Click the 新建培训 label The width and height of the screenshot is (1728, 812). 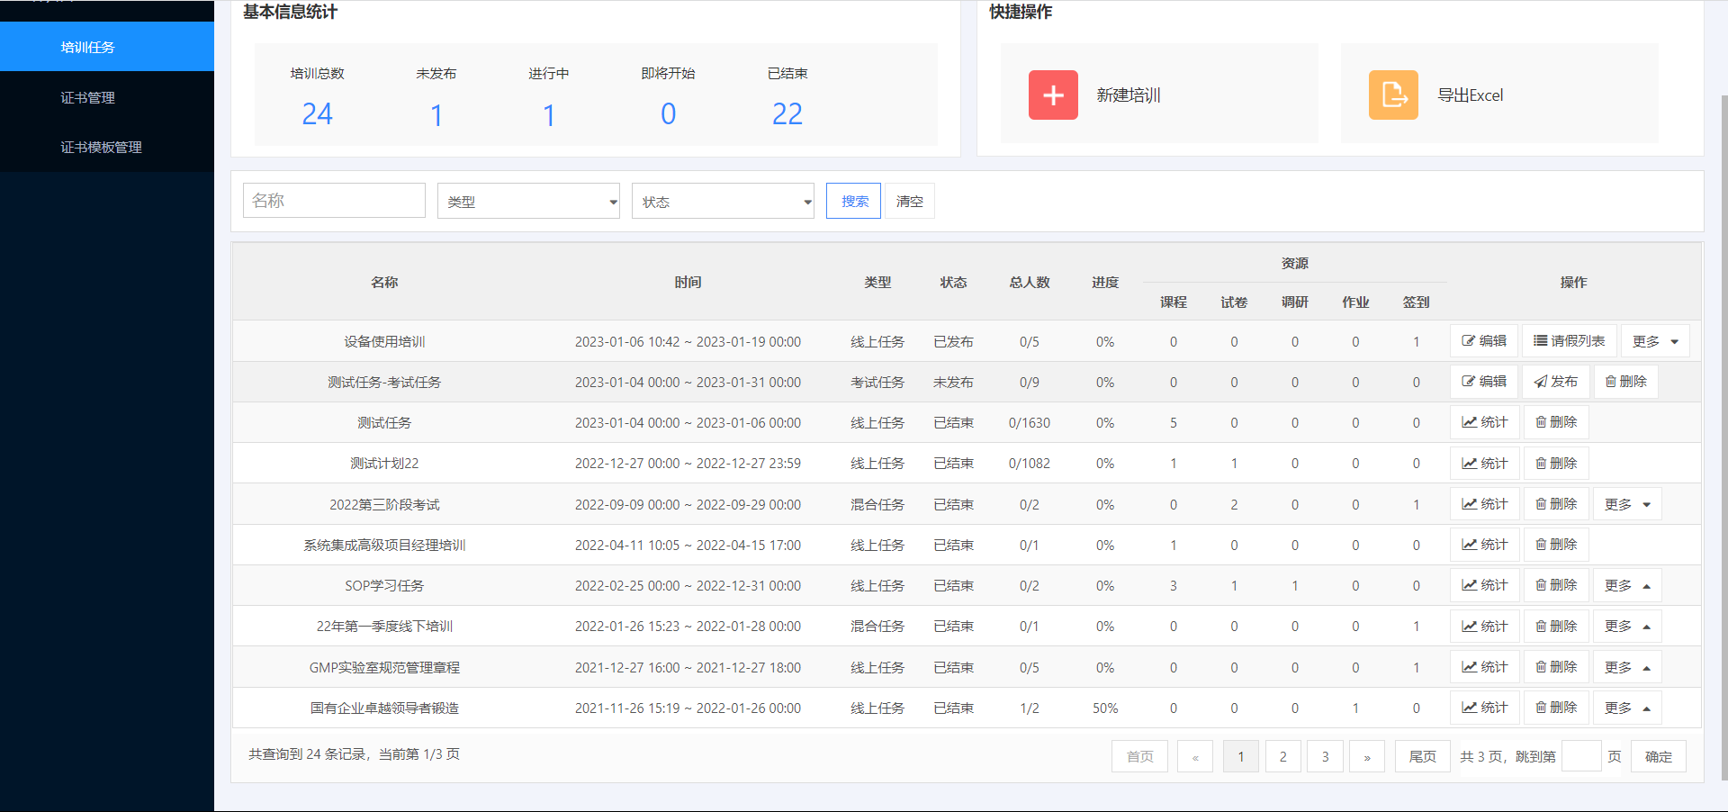click(1129, 95)
